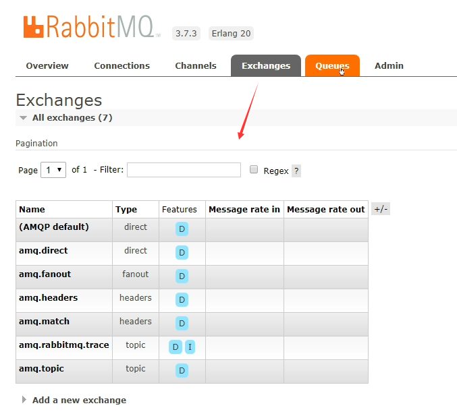Click the D badge for amq.headers

tap(182, 299)
